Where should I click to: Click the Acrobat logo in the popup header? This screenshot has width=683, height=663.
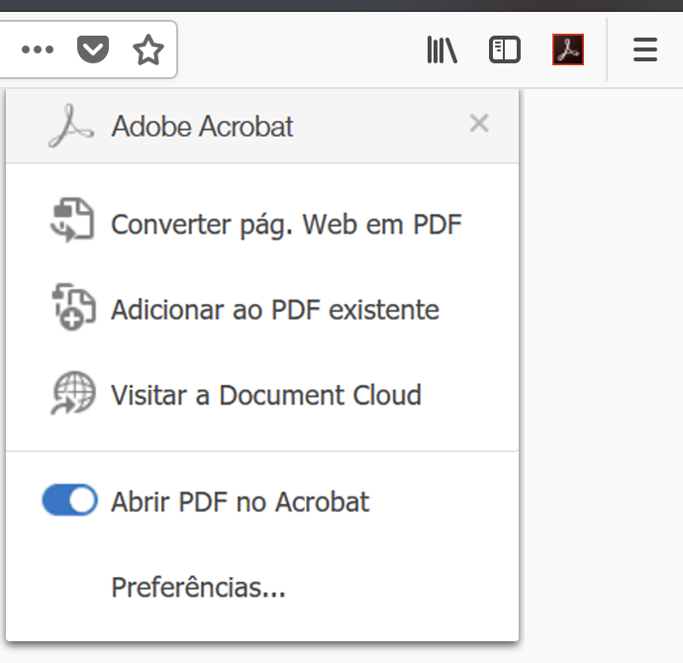point(71,127)
